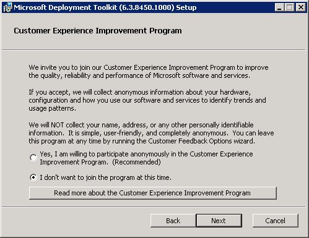Open Read more about the Customer Experience Improvement Program
309x238 pixels.
point(153,193)
